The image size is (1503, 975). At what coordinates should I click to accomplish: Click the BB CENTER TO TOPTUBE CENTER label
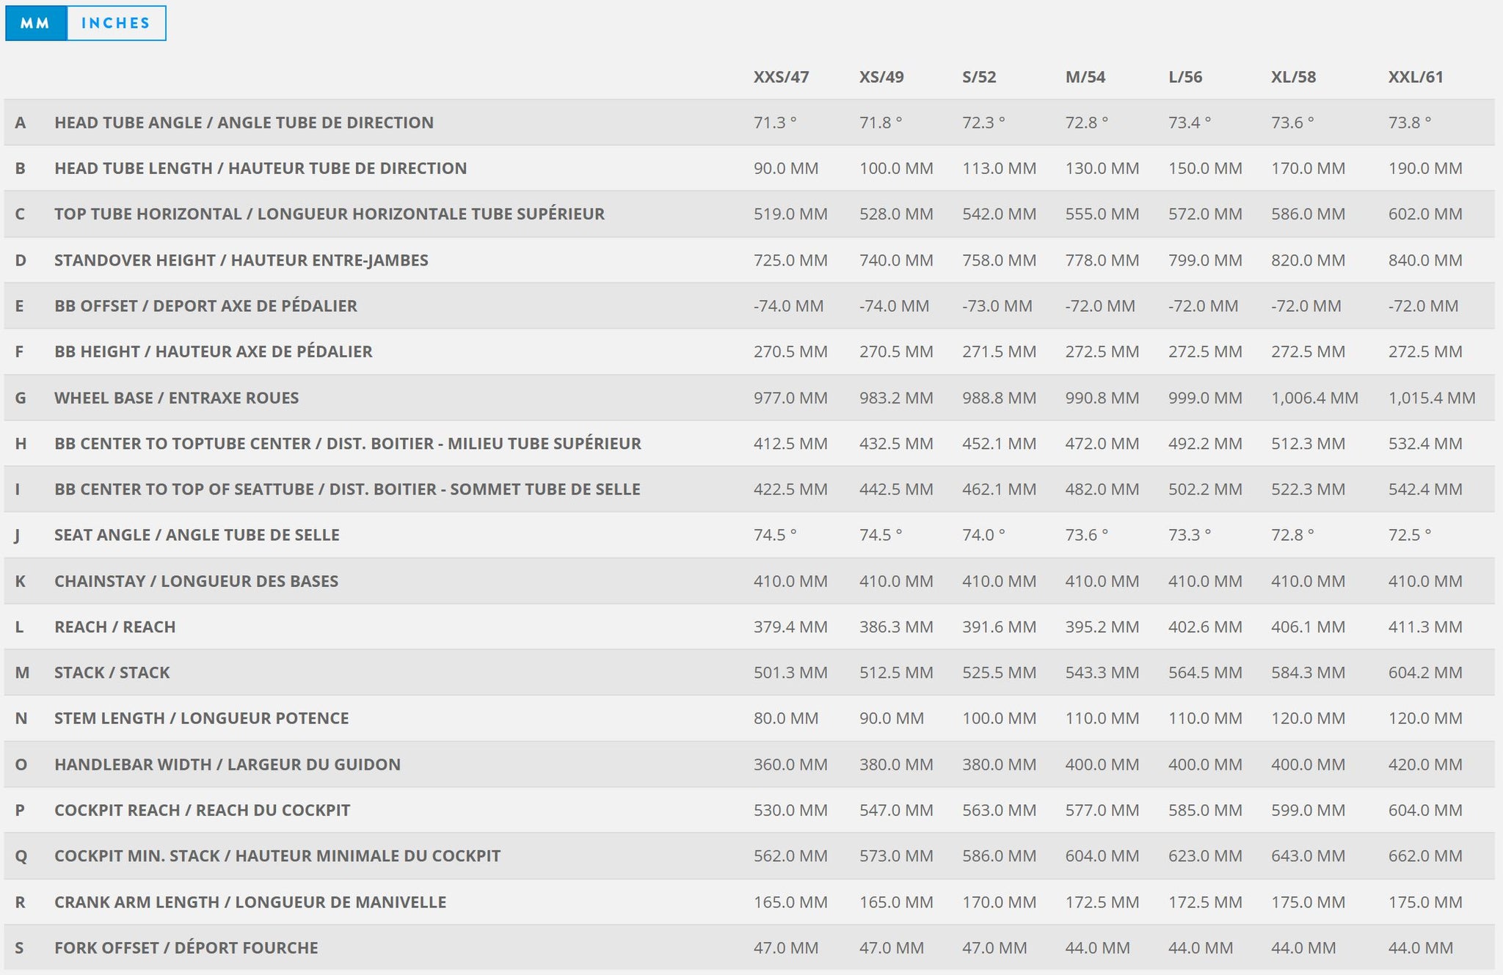click(x=348, y=443)
